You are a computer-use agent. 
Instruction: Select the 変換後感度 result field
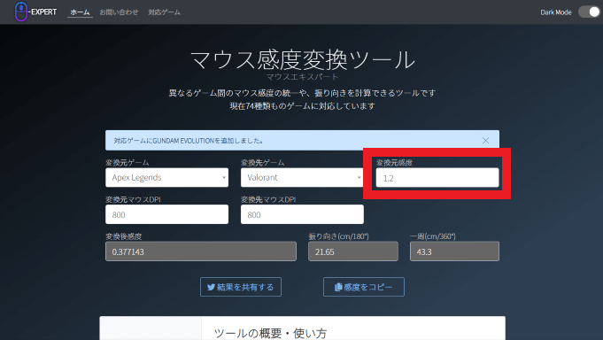coord(201,251)
